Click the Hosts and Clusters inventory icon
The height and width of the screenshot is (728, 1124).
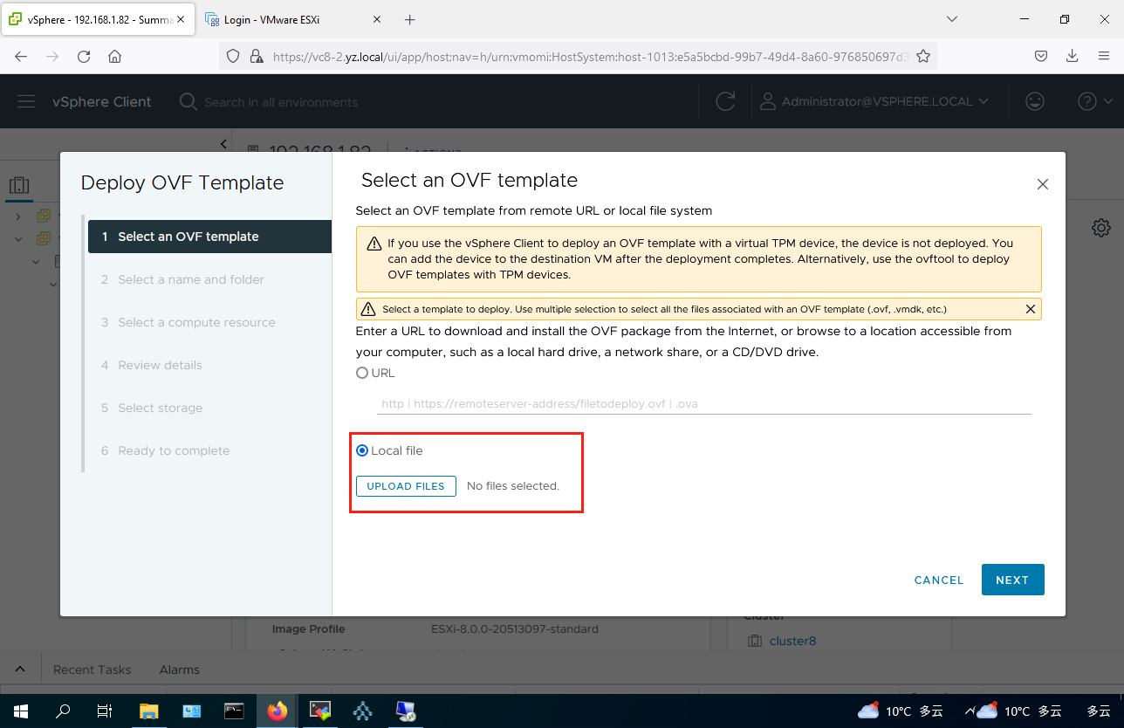tap(19, 185)
